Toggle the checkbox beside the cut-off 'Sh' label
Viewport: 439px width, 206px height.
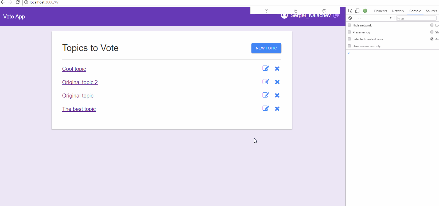pyautogui.click(x=432, y=32)
